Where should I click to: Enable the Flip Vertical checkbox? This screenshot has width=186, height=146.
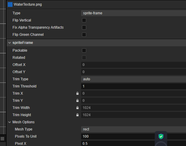84,20
